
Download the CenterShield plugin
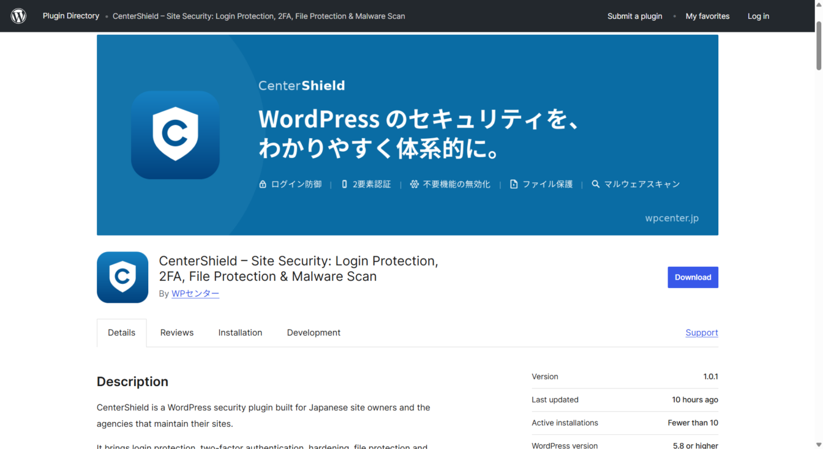click(x=693, y=277)
